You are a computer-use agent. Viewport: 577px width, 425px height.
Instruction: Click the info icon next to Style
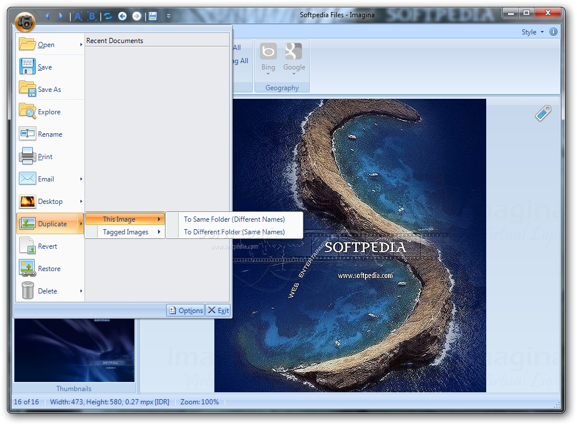pos(553,32)
